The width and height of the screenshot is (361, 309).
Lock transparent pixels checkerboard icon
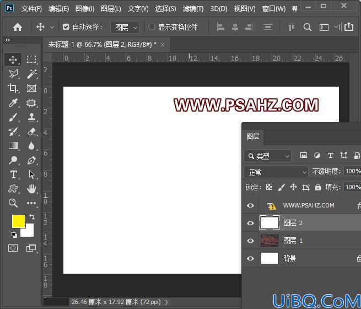[269, 187]
